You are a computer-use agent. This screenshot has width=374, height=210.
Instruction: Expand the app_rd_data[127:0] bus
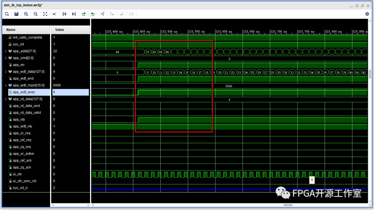(x=5, y=99)
